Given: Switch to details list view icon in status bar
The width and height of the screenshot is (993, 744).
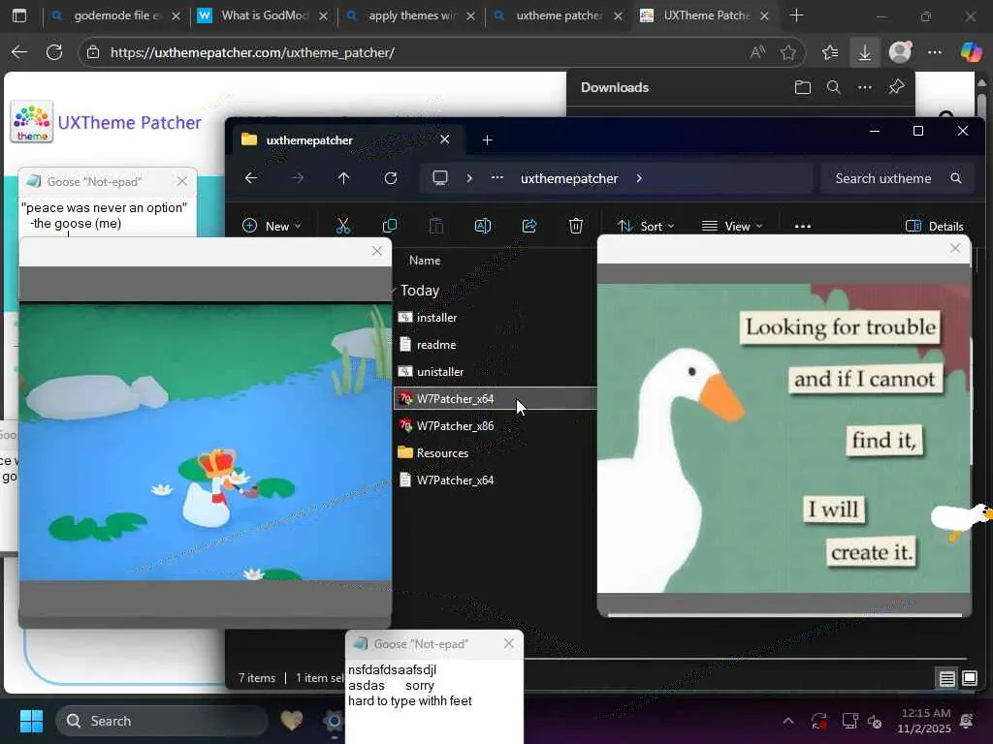Looking at the screenshot, I should [x=946, y=679].
